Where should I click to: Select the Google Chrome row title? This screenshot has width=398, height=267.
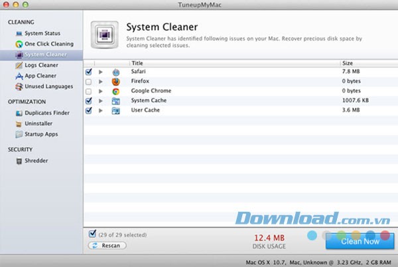pyautogui.click(x=151, y=91)
